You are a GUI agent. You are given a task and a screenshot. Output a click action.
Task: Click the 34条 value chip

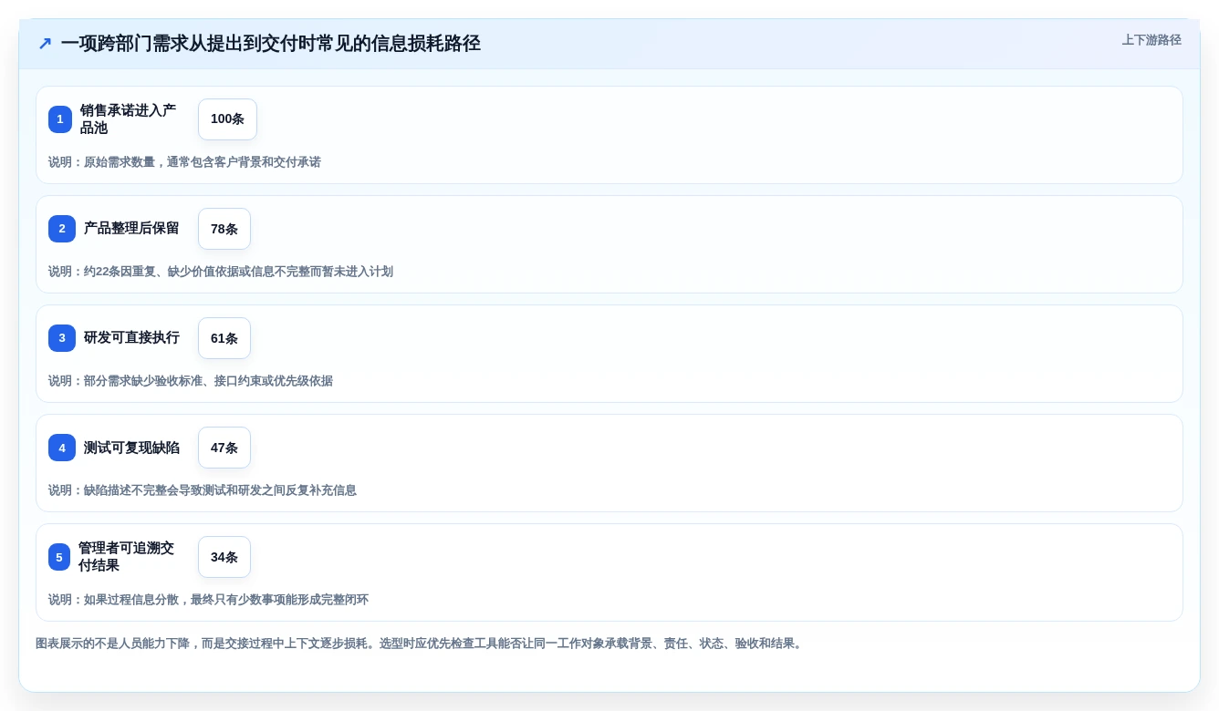224,557
